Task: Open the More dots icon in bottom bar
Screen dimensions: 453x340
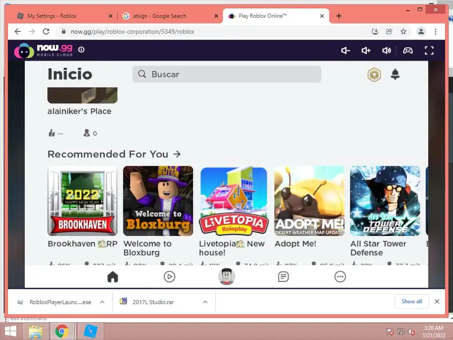Action: (340, 277)
